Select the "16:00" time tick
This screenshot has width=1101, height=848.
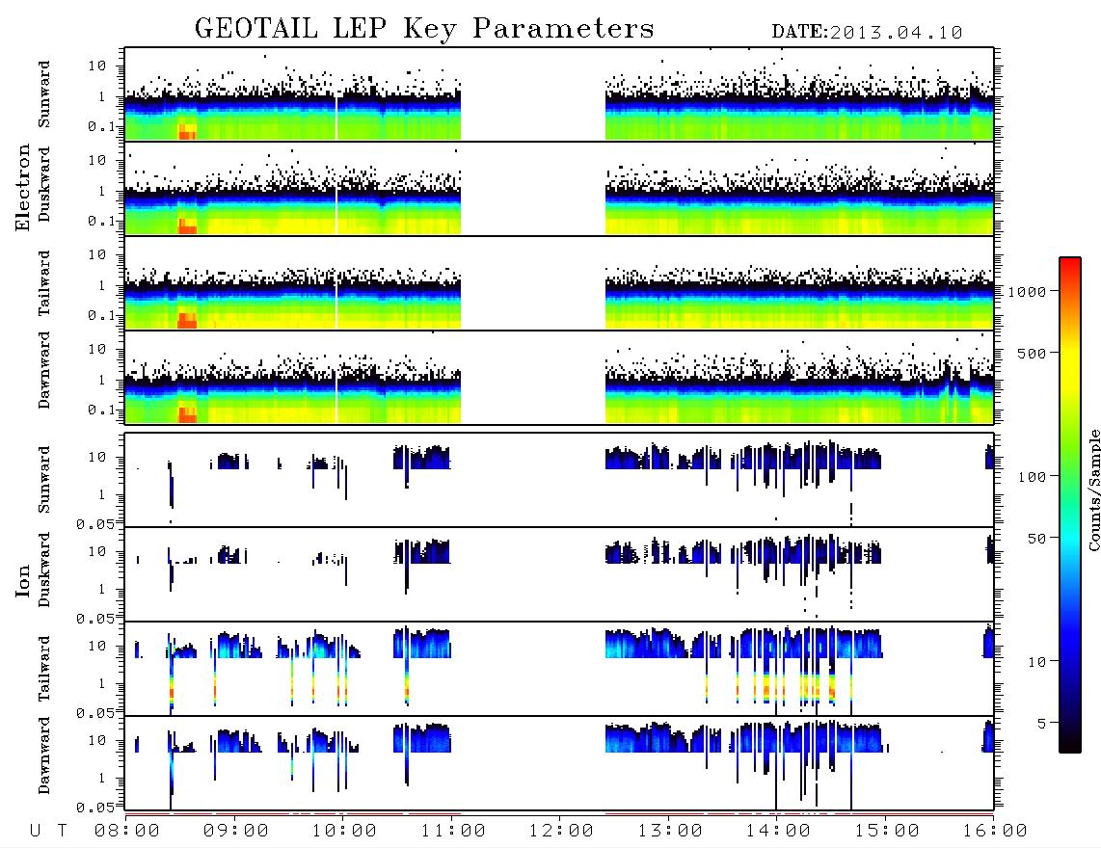[995, 832]
